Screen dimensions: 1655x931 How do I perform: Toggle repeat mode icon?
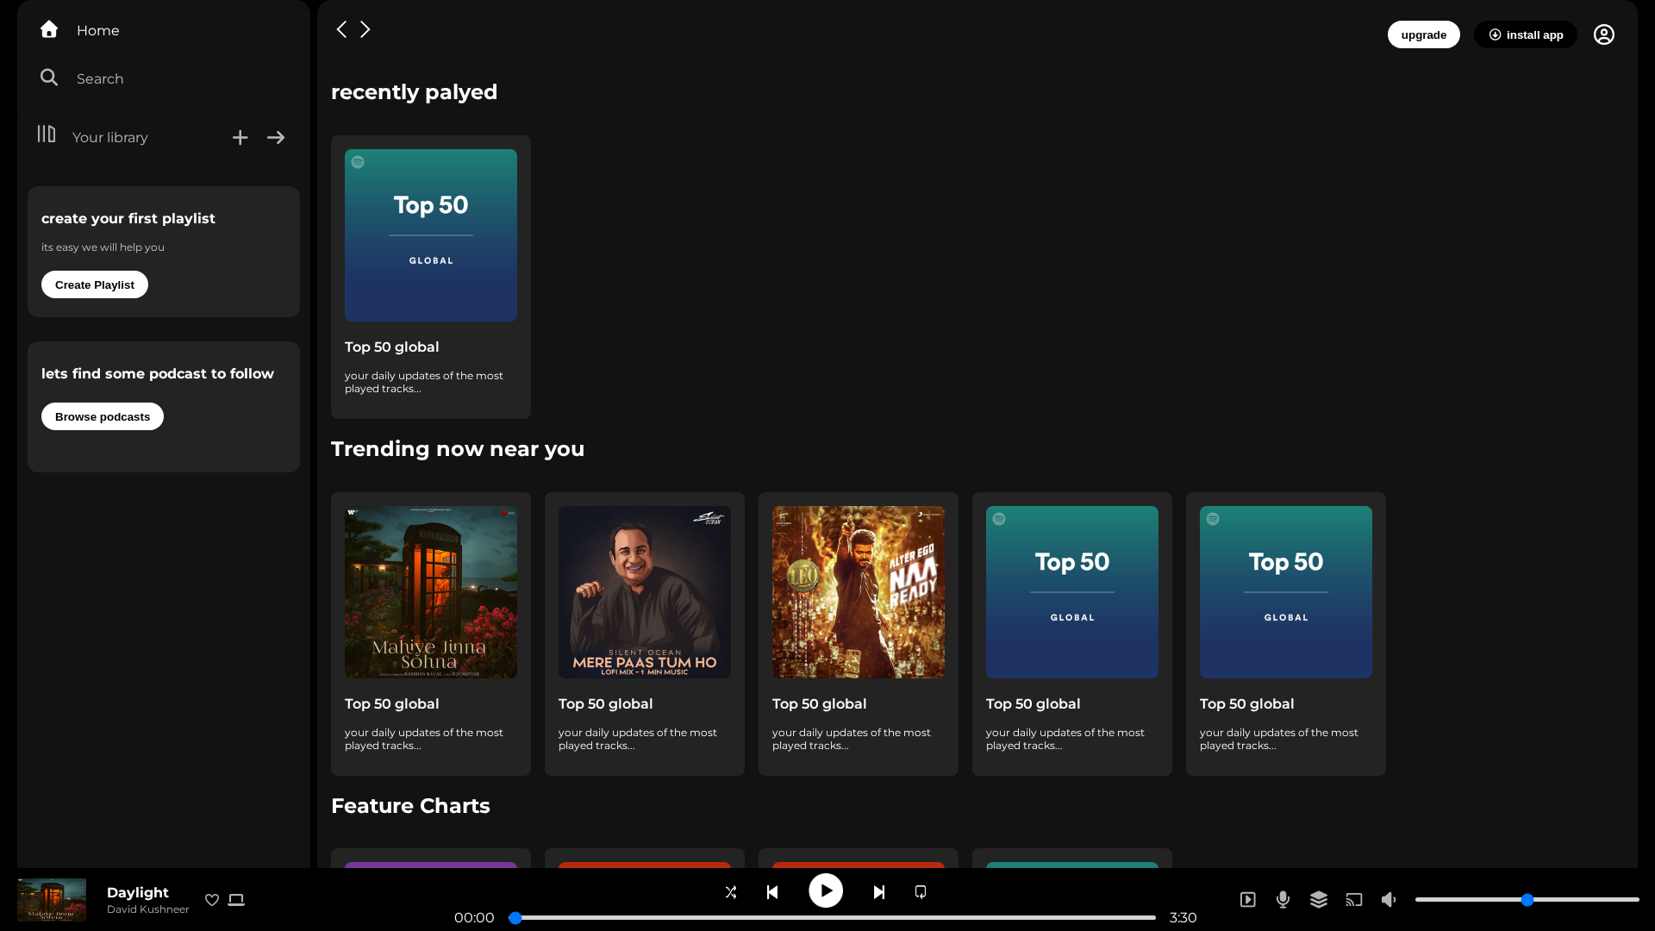coord(921,892)
